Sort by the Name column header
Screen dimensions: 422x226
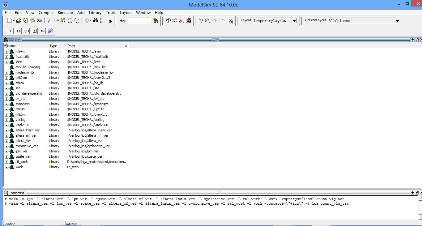(x=26, y=45)
